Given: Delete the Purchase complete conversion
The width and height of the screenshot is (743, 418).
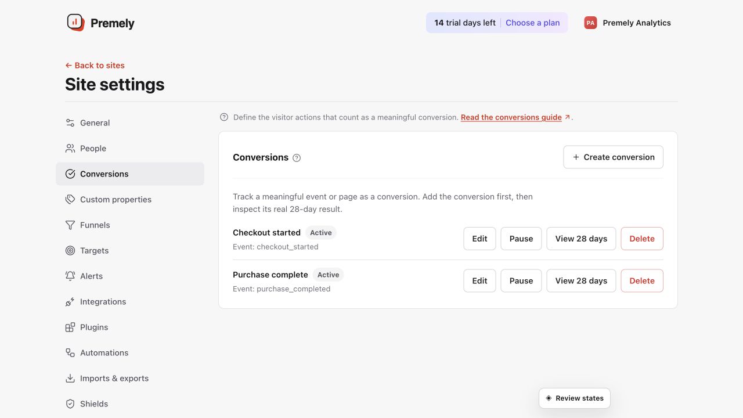Looking at the screenshot, I should click(642, 281).
